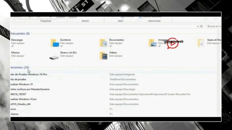The height and width of the screenshot is (130, 232).
Task: Open the Seleccionar ribbon group
Action: pyautogui.click(x=154, y=21)
